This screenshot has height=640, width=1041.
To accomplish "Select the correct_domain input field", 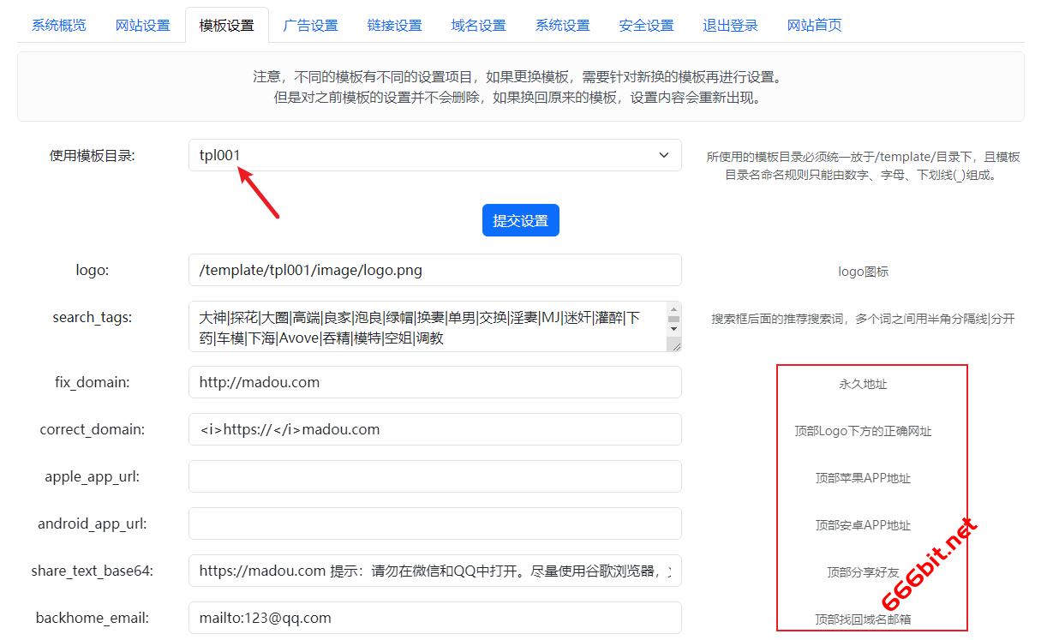I will coord(434,429).
